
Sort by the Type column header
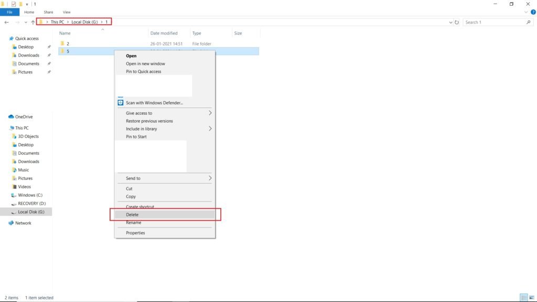pyautogui.click(x=197, y=33)
